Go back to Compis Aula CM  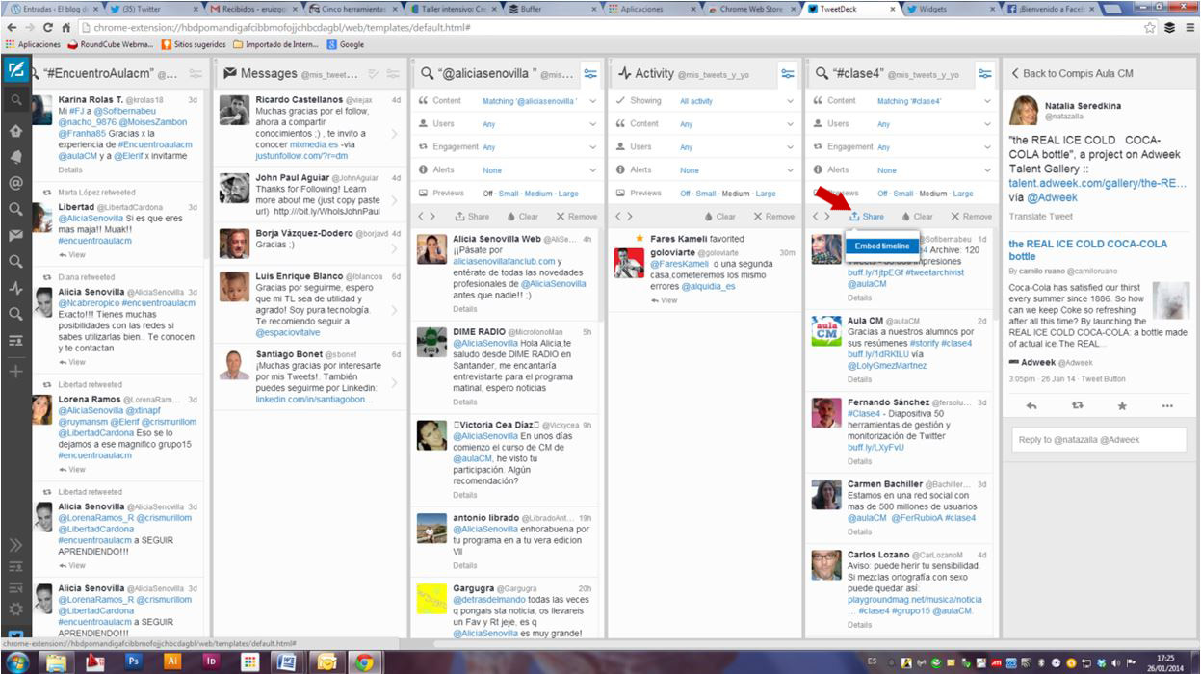[1071, 73]
